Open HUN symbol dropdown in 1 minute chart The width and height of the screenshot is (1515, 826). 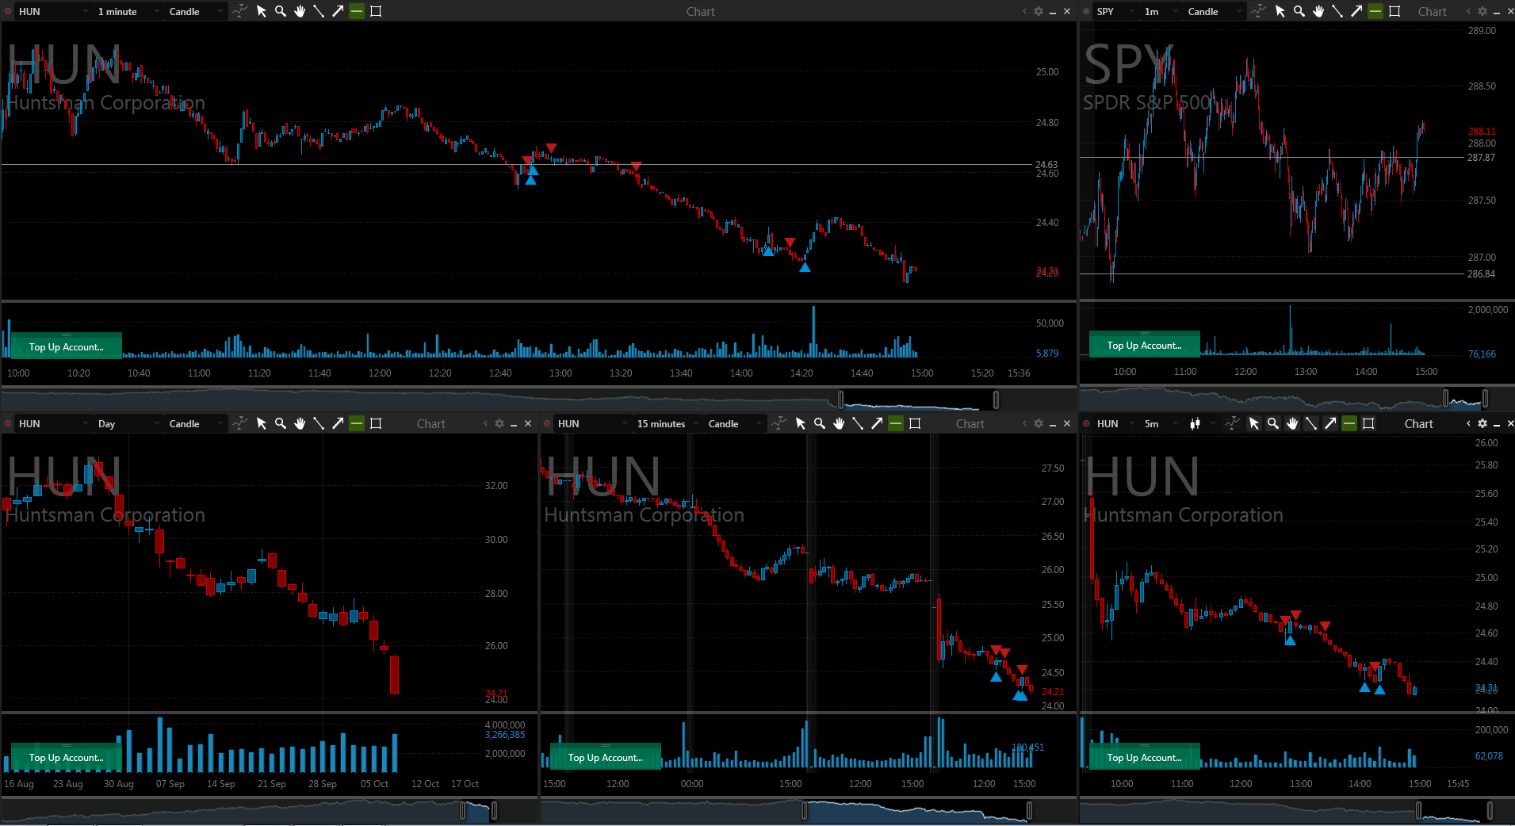[x=54, y=11]
